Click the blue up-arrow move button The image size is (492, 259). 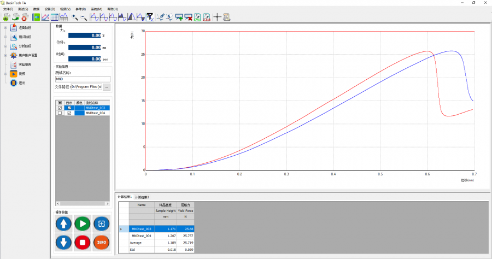click(x=63, y=223)
